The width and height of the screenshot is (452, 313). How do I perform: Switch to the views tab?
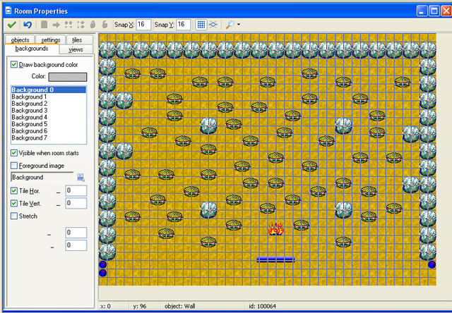click(76, 49)
